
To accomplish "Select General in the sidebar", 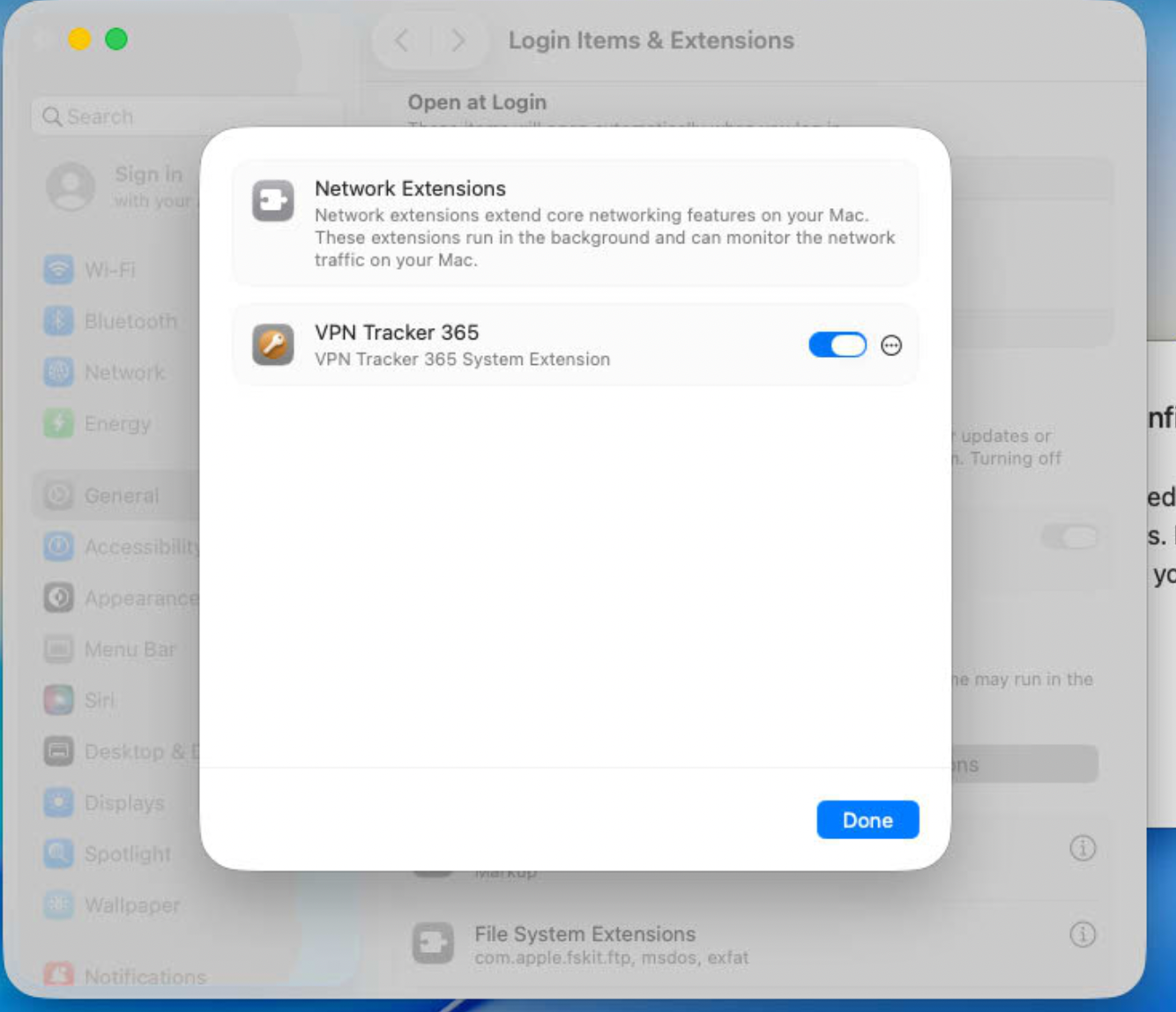I will (116, 495).
